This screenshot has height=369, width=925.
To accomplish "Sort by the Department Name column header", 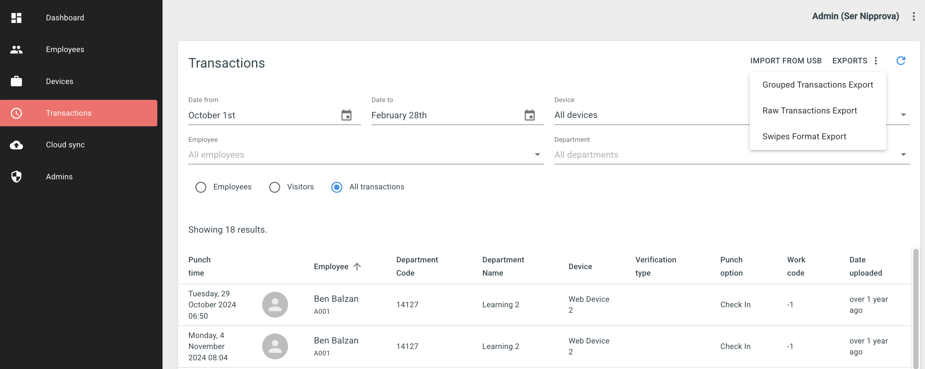I will tap(503, 267).
